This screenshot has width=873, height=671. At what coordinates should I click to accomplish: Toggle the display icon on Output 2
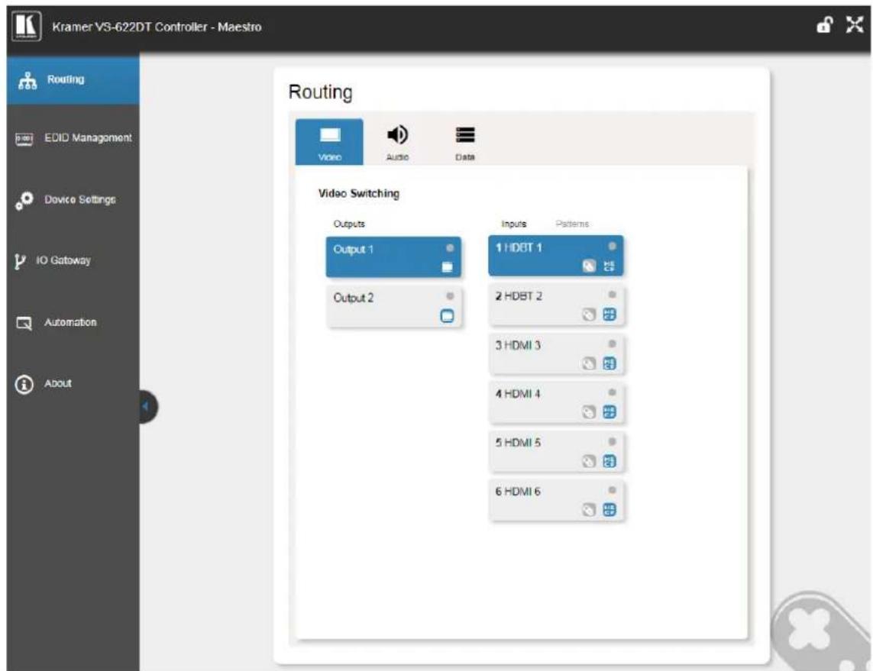(447, 316)
